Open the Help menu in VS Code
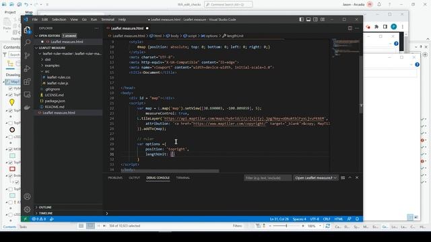Image resolution: width=431 pixels, height=242 pixels. click(122, 19)
